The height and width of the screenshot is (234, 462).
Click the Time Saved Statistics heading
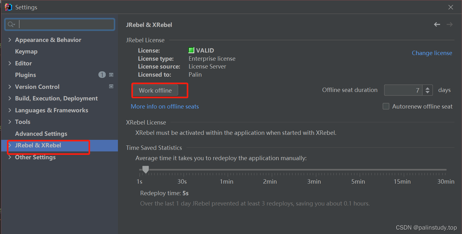pyautogui.click(x=154, y=148)
